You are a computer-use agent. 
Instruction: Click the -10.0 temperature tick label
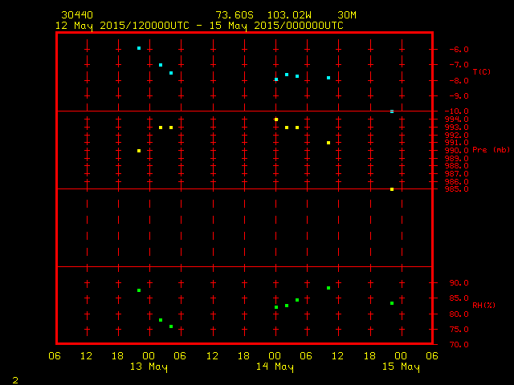(457, 111)
